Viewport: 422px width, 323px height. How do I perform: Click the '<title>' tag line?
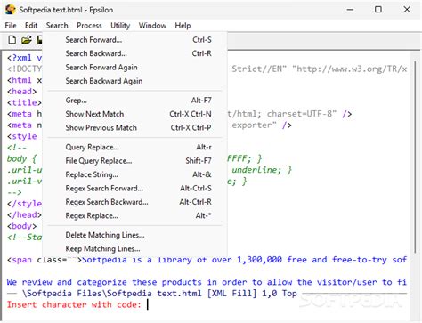pos(24,102)
